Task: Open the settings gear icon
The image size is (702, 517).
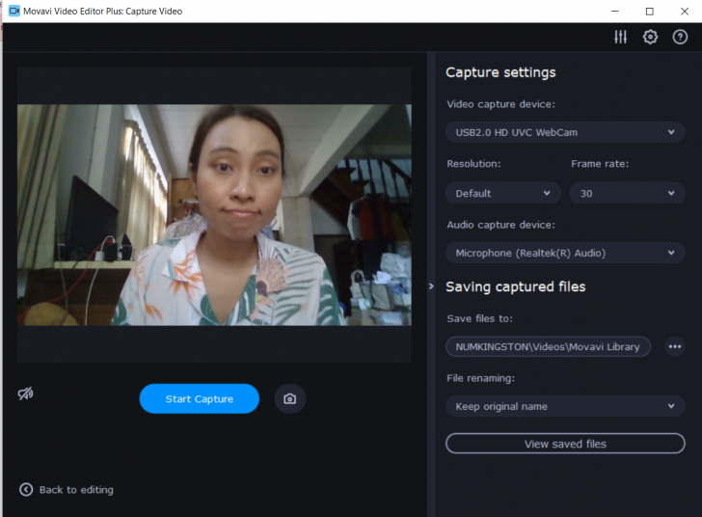Action: click(x=650, y=37)
